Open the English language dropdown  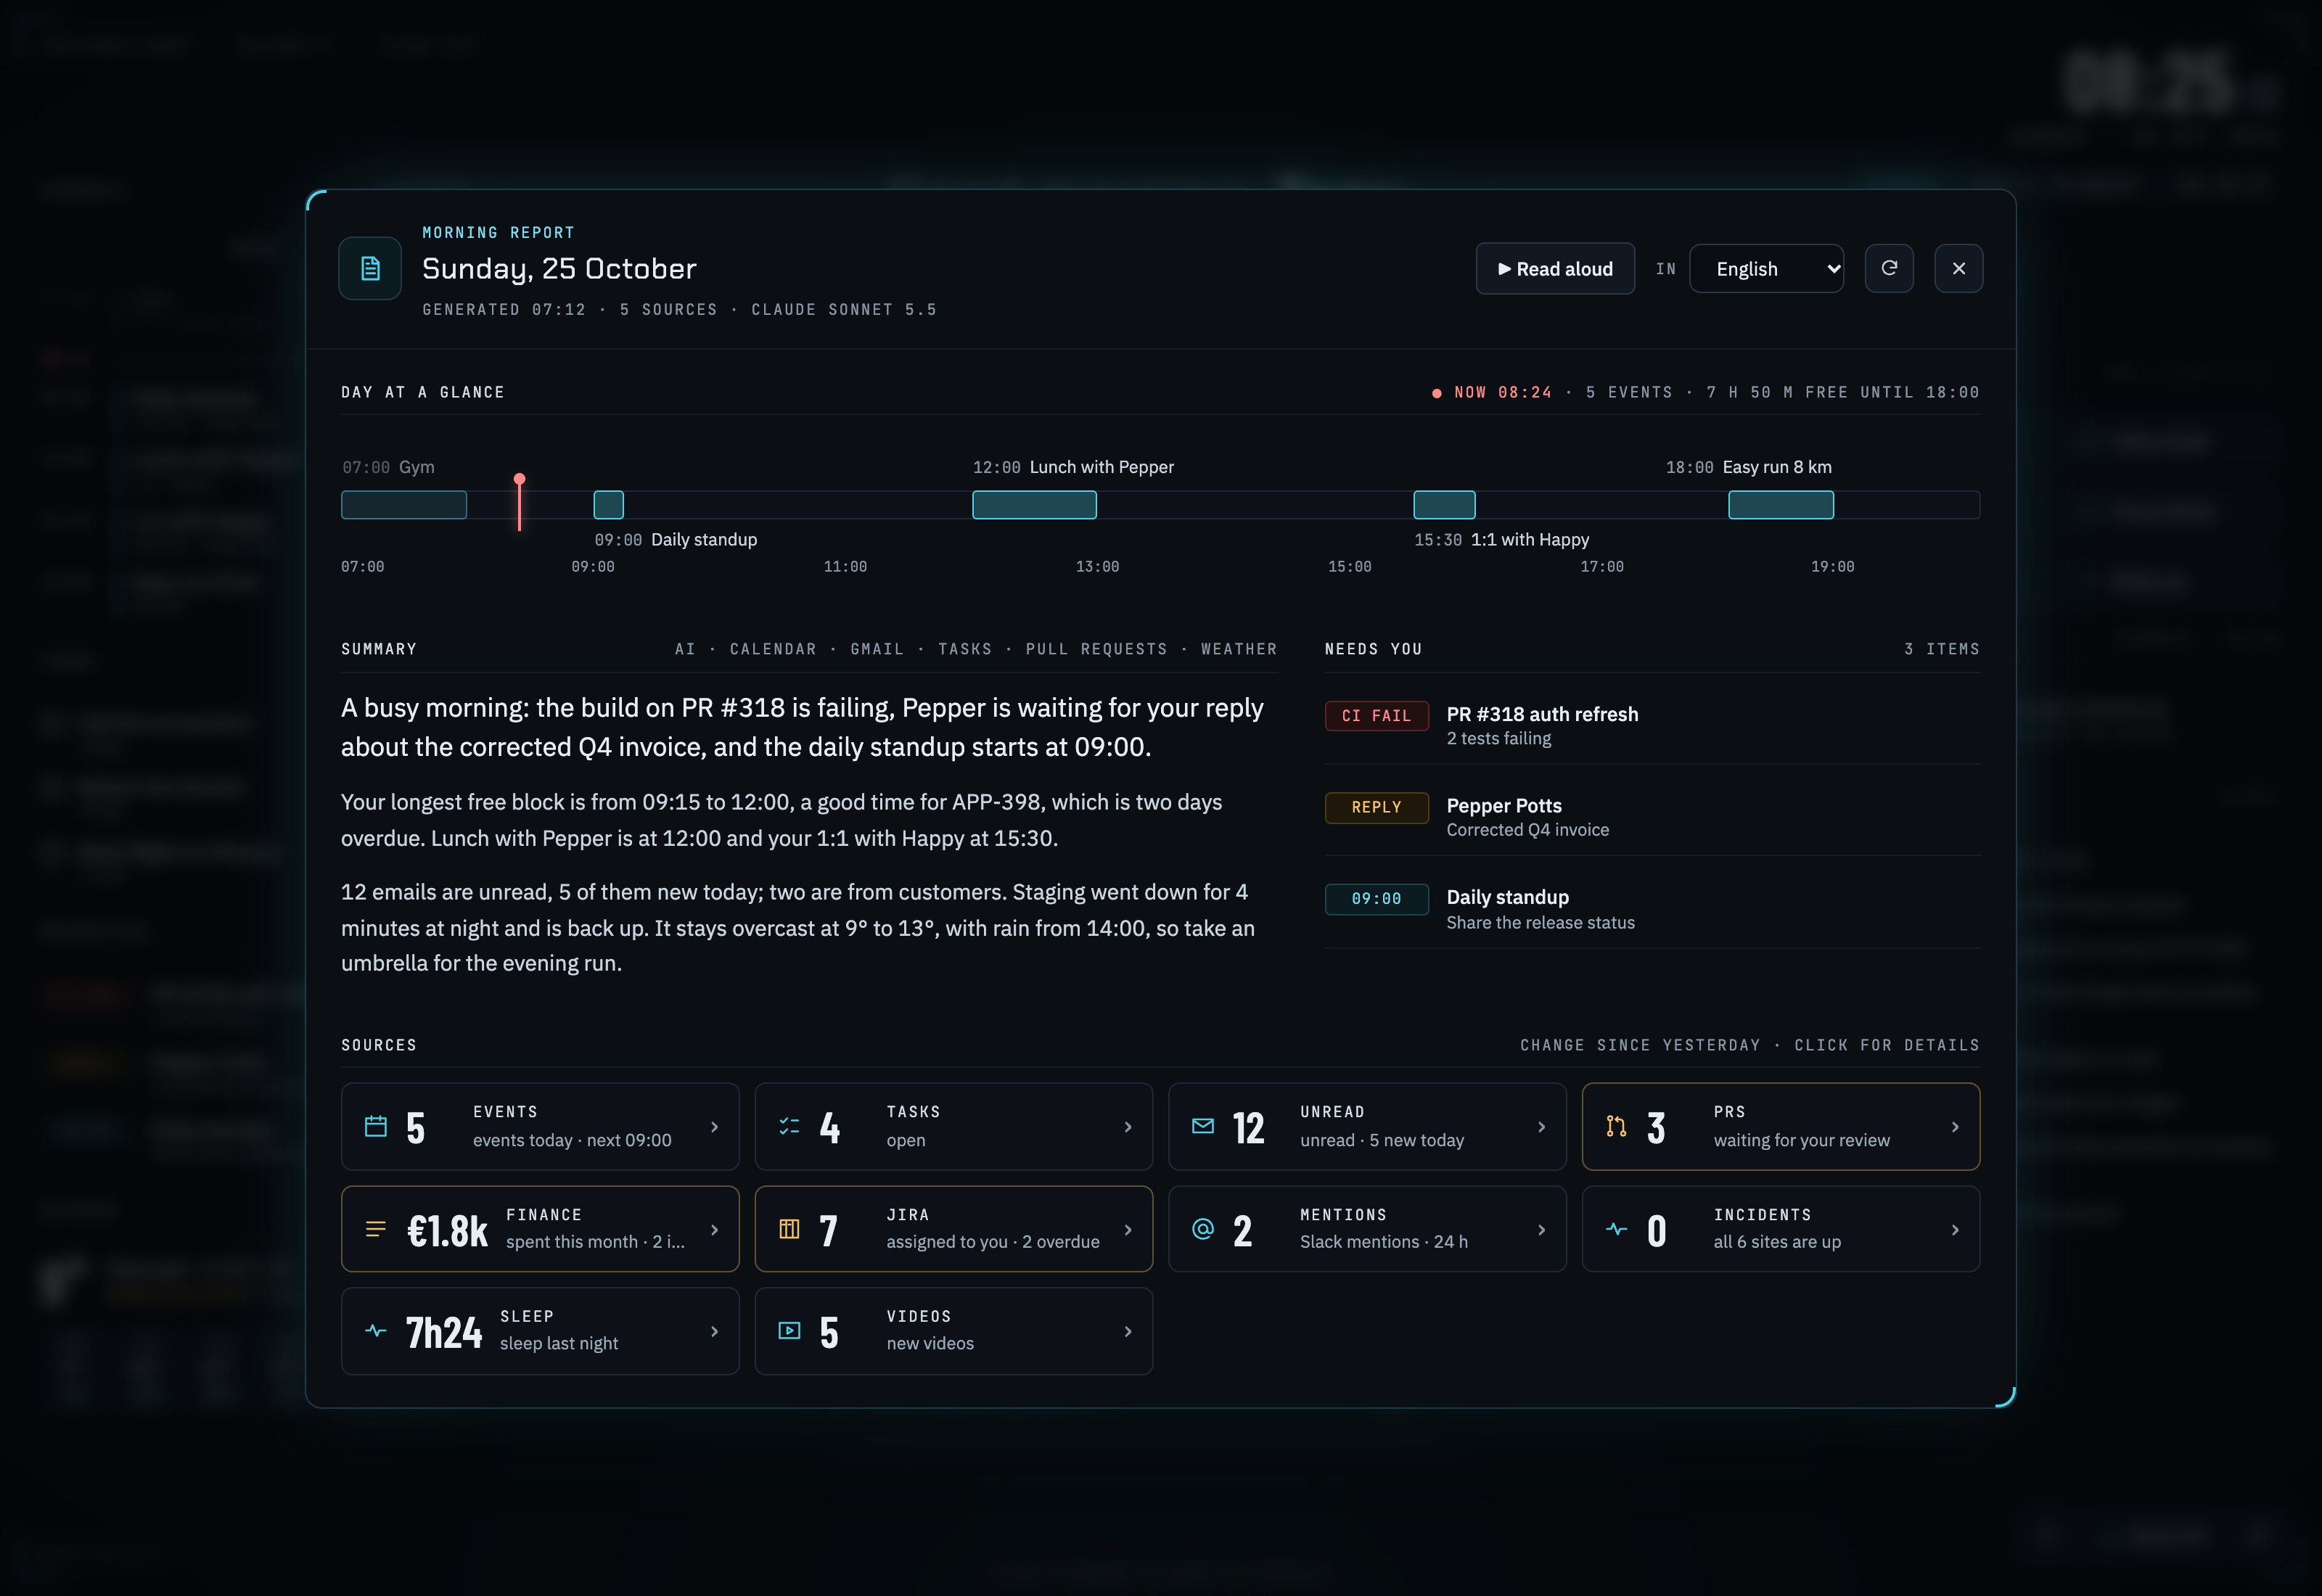coord(1766,268)
